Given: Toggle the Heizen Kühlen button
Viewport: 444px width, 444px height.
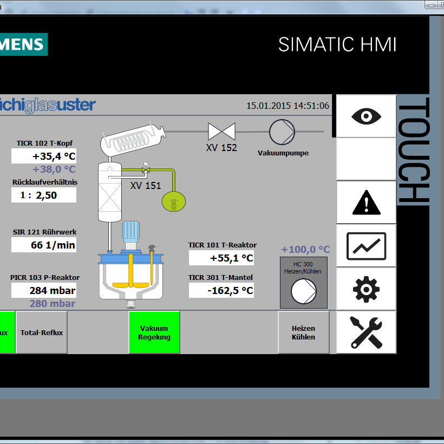Looking at the screenshot, I should pos(304,332).
